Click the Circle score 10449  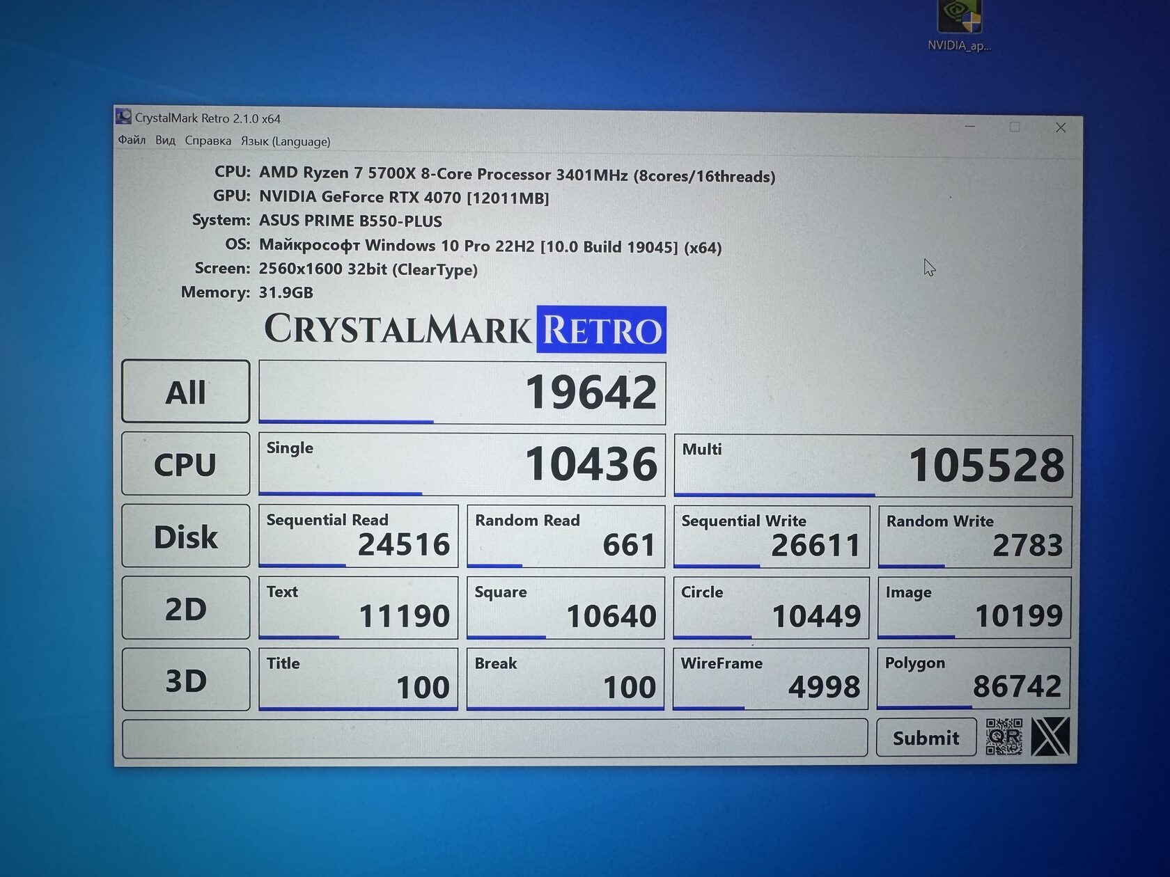pyautogui.click(x=771, y=608)
